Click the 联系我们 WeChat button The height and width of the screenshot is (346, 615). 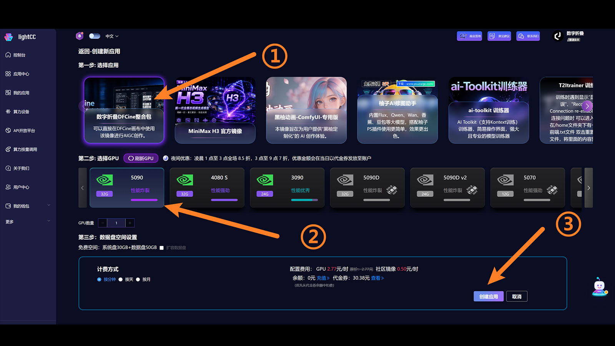(x=528, y=36)
